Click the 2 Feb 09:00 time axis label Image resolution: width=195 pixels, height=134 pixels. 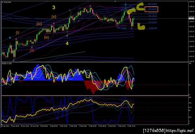tap(112, 126)
